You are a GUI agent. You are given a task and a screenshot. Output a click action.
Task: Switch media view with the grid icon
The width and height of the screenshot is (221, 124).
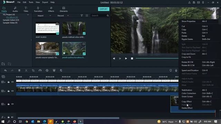[87, 15]
